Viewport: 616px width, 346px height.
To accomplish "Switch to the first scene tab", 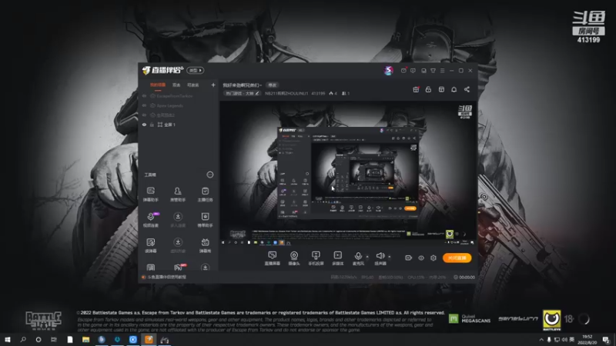I will (158, 85).
